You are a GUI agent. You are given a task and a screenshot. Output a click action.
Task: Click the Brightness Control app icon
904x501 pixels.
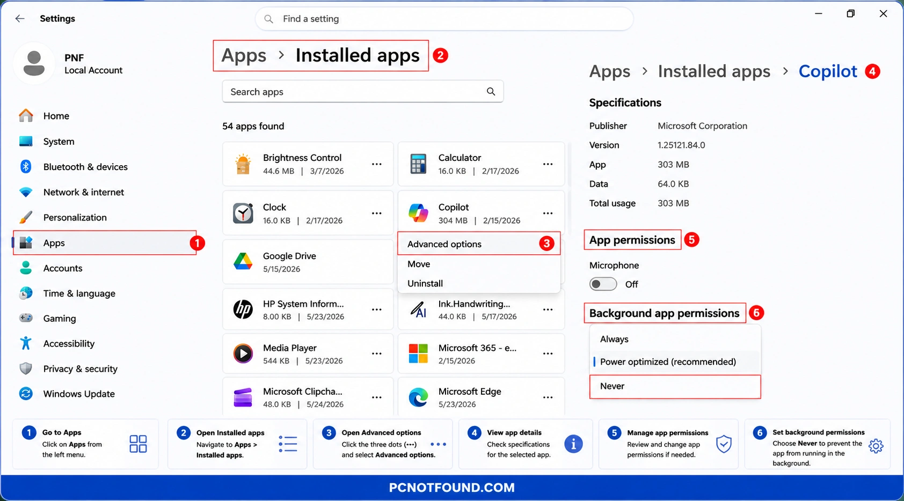click(x=243, y=164)
